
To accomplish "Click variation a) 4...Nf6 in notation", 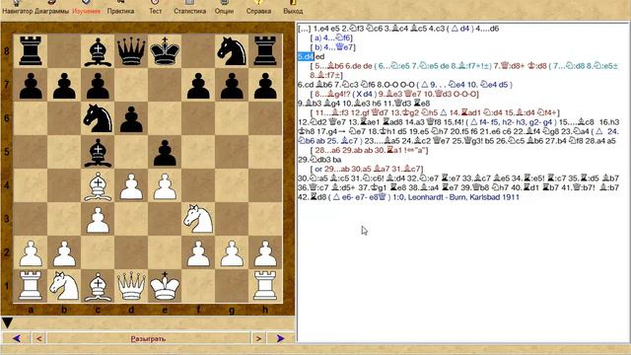I will coord(333,37).
